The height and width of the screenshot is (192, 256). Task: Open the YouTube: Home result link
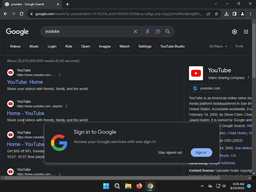point(25,82)
